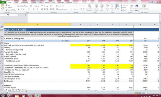Select Middle Align icon
Viewport: 161px width, 97px height.
pyautogui.click(x=45, y=6)
